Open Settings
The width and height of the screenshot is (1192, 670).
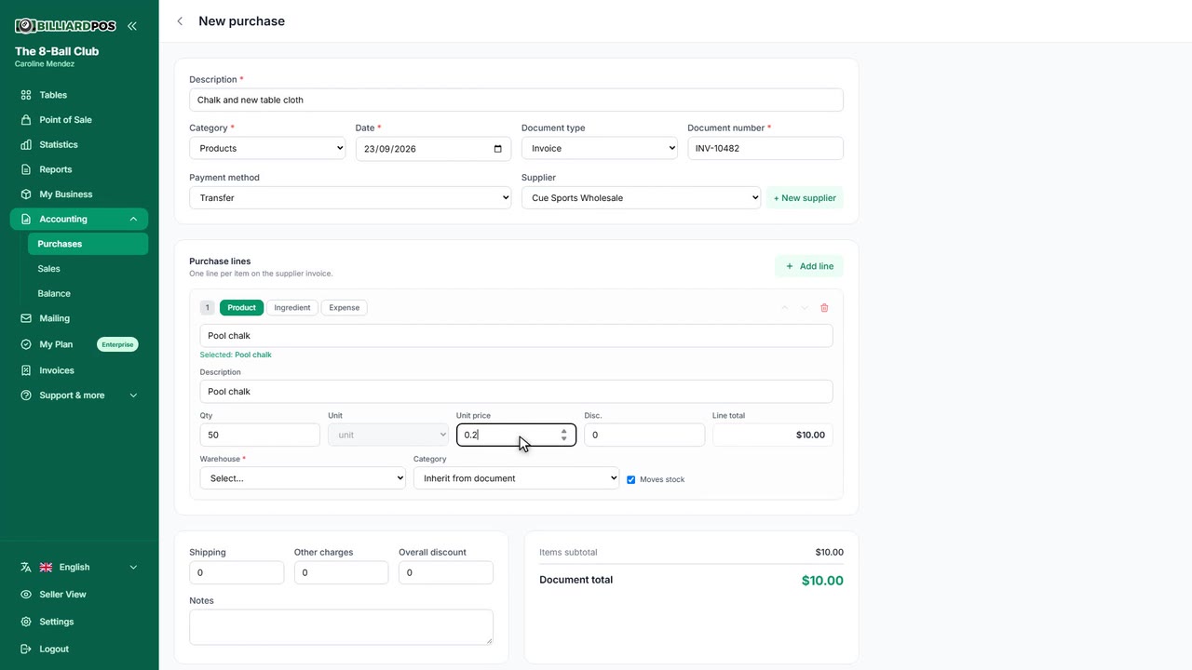(79, 622)
